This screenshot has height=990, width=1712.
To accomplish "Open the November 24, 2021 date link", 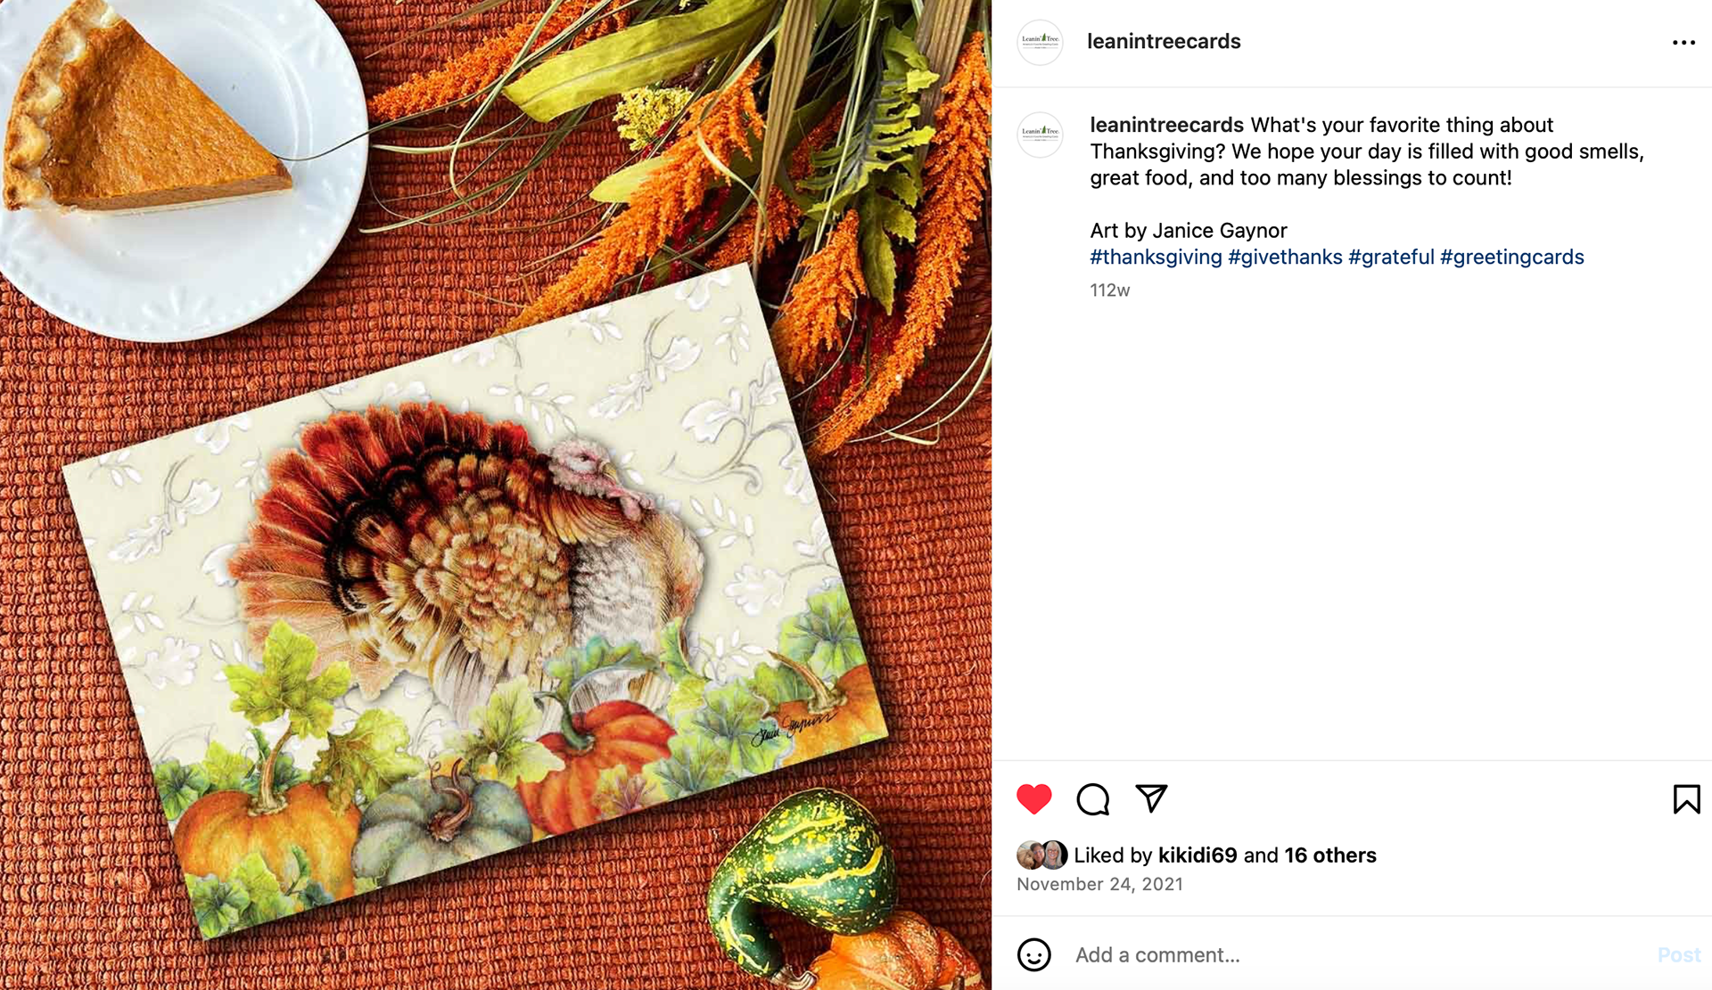I will point(1099,885).
